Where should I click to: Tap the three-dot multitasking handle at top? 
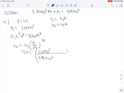62,1
